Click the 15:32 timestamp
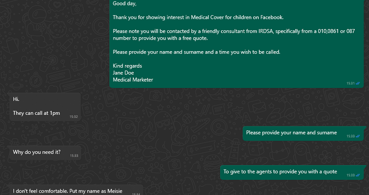This screenshot has height=195, width=369. tap(74, 117)
